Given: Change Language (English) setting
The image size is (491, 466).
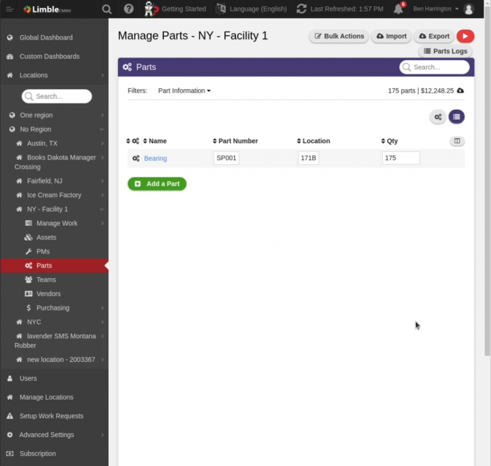Looking at the screenshot, I should pos(251,9).
